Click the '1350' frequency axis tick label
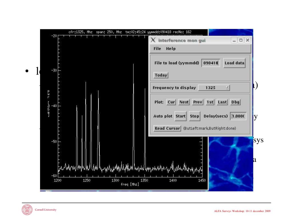This screenshot has height=220, width=293. coord(144,180)
